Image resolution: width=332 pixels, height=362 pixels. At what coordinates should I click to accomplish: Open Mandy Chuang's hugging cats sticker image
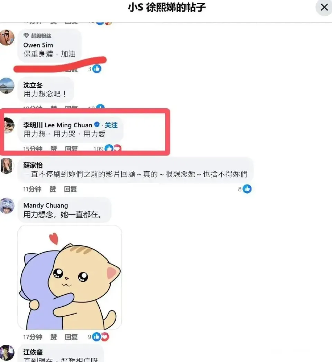[70, 277]
